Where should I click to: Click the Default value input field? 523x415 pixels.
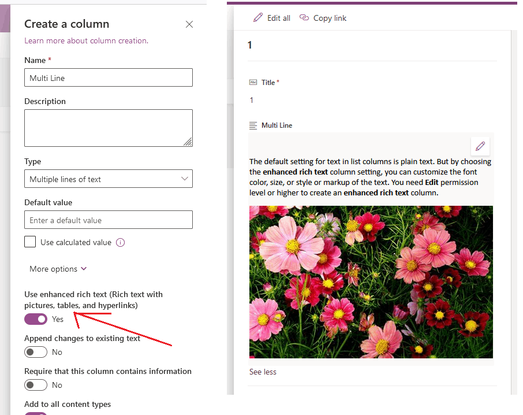coord(109,220)
